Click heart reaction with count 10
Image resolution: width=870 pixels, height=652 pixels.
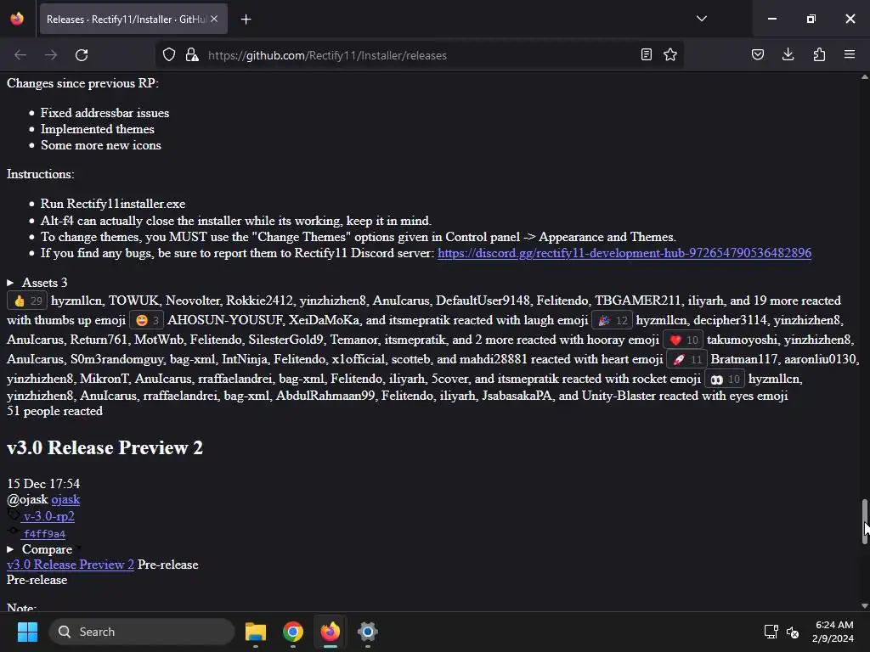[x=683, y=340]
